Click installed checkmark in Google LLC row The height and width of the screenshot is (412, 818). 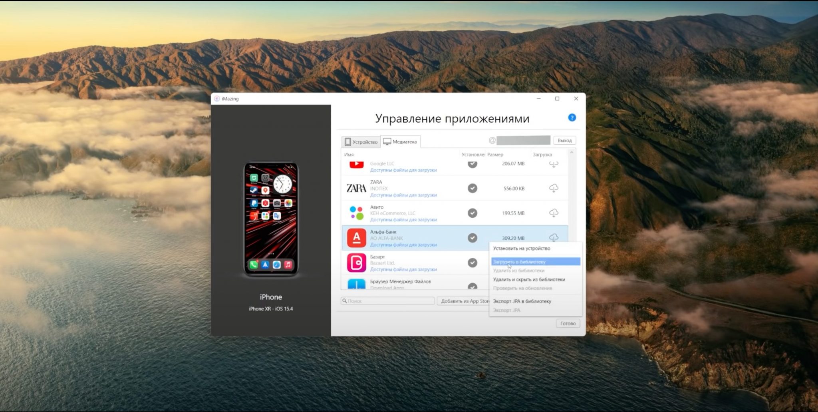click(x=473, y=164)
